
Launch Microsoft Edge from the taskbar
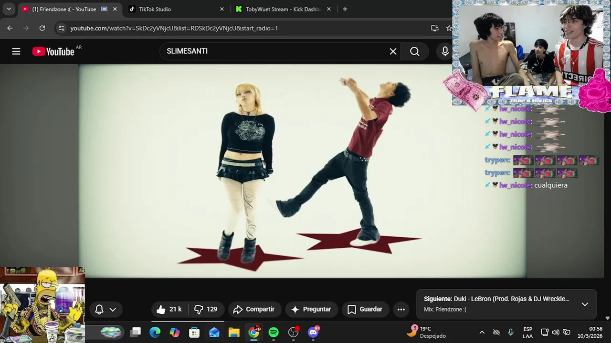tap(155, 332)
